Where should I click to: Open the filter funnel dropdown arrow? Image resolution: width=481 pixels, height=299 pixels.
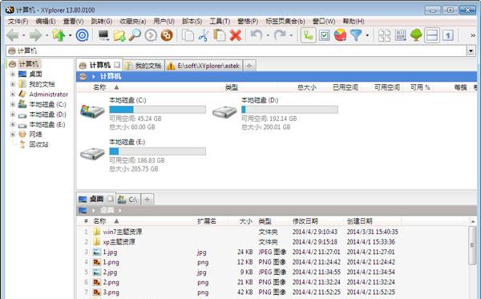pos(367,35)
